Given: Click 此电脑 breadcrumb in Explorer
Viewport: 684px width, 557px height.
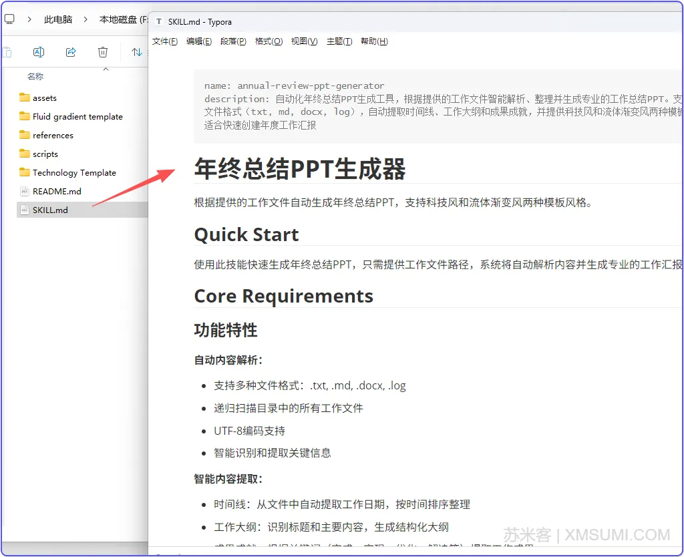Looking at the screenshot, I should point(58,19).
